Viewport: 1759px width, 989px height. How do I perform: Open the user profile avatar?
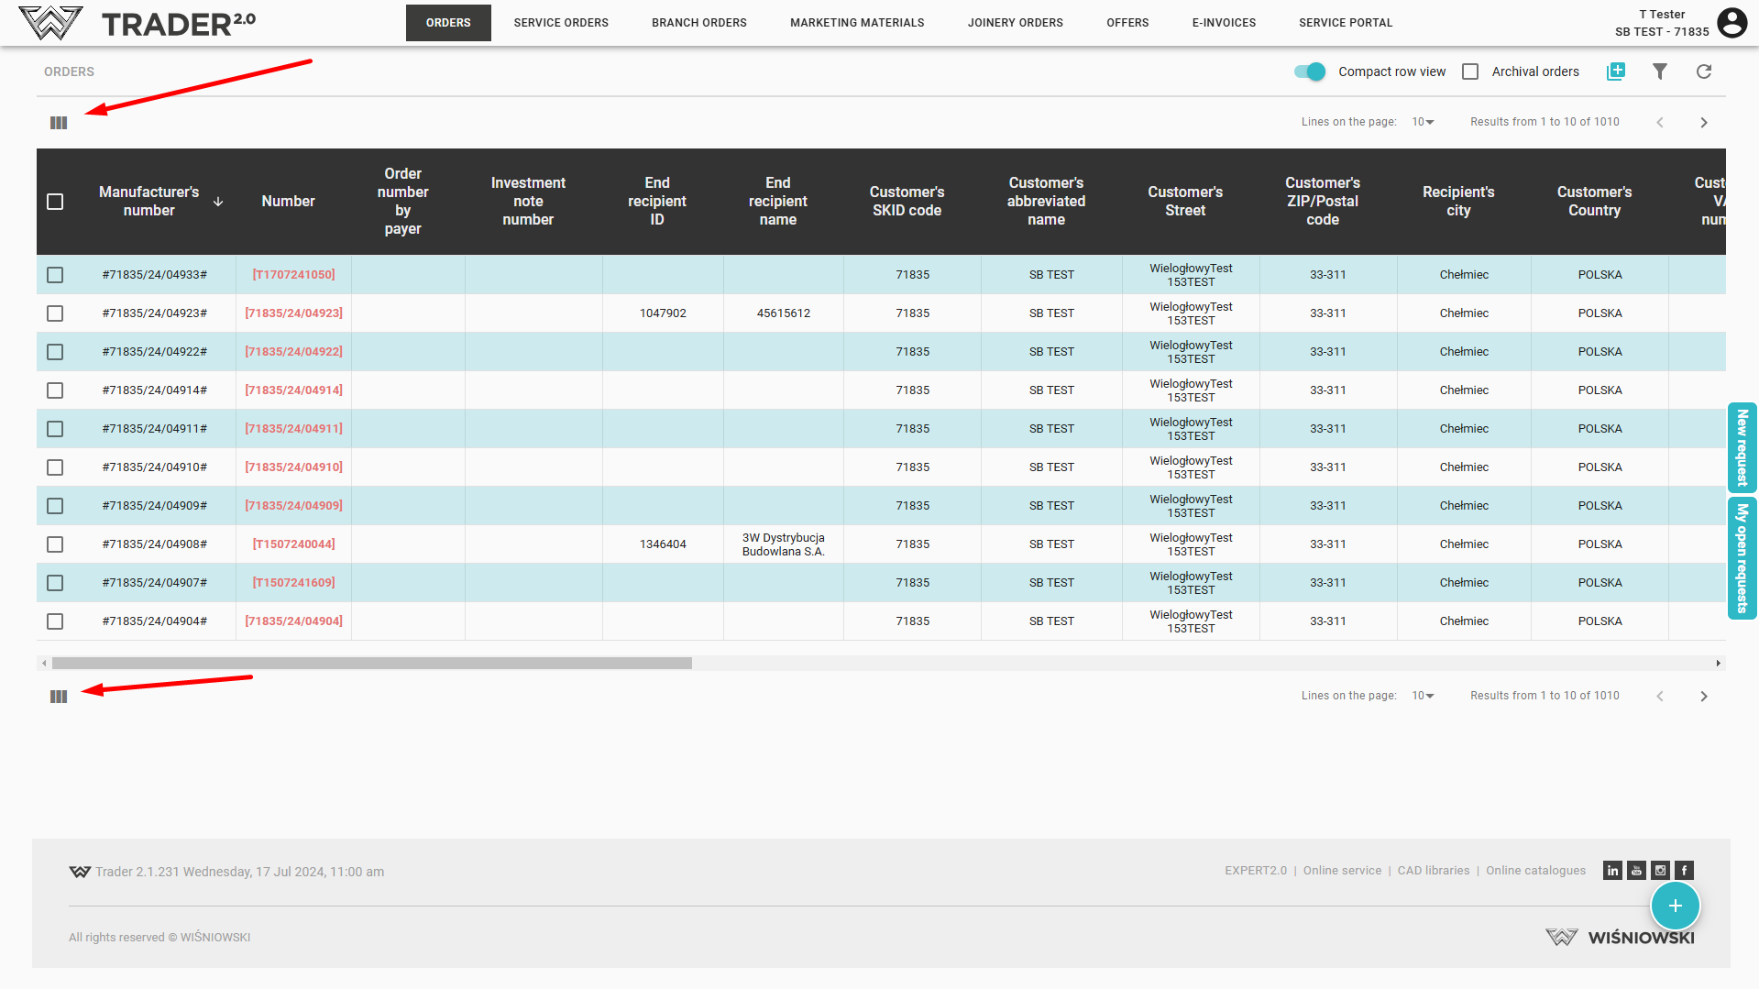[1732, 22]
